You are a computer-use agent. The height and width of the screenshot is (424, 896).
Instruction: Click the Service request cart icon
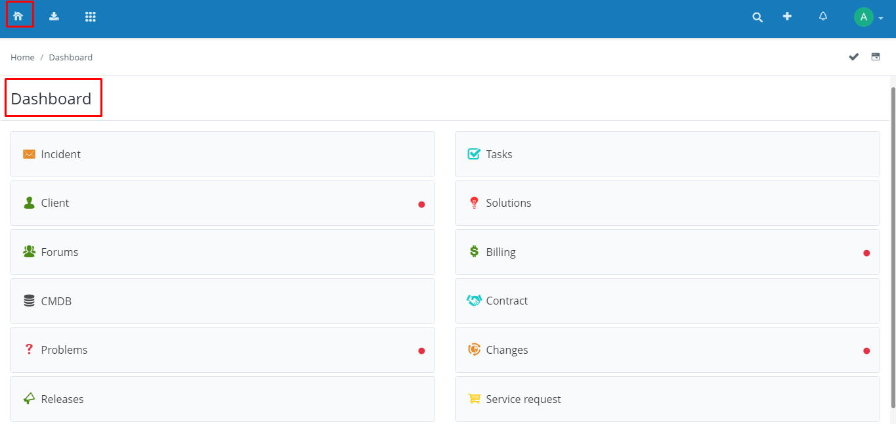coord(474,398)
